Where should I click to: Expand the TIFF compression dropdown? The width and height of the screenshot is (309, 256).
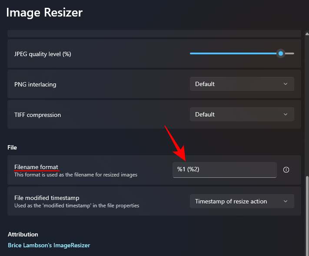pos(242,114)
